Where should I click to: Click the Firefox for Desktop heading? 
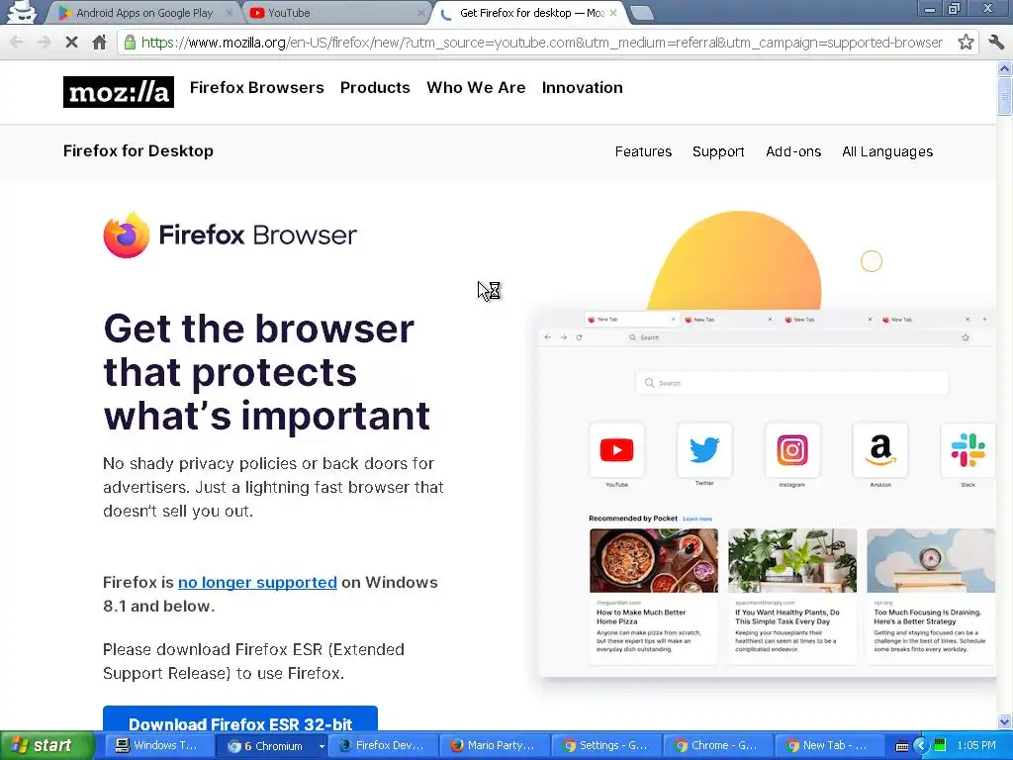tap(138, 150)
